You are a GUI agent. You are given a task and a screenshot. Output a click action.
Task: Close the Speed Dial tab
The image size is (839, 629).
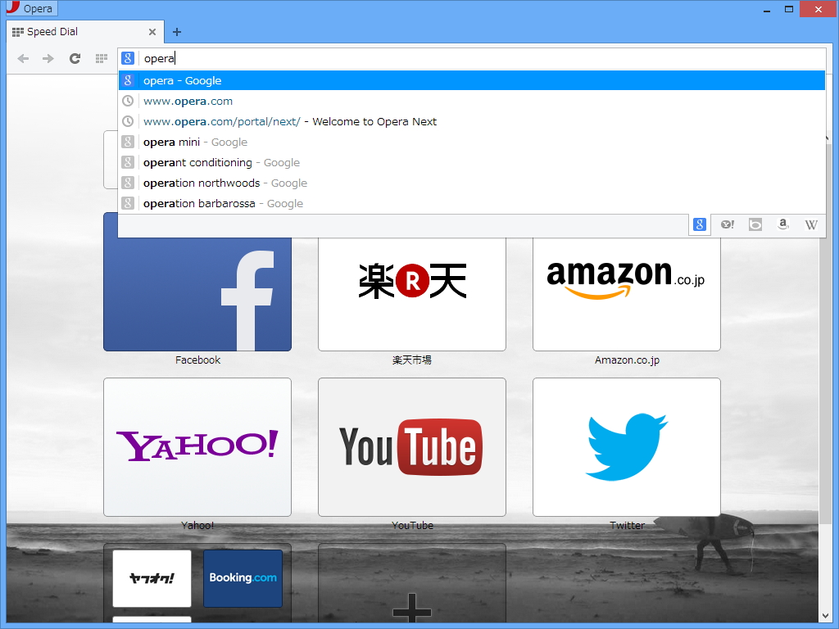152,32
